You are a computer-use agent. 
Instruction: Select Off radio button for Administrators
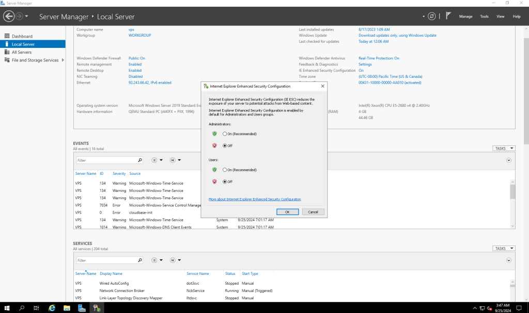pos(225,146)
